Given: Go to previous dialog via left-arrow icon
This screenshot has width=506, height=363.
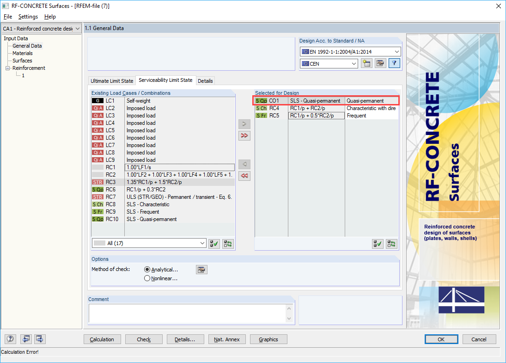Looking at the screenshot, I should pos(26,339).
